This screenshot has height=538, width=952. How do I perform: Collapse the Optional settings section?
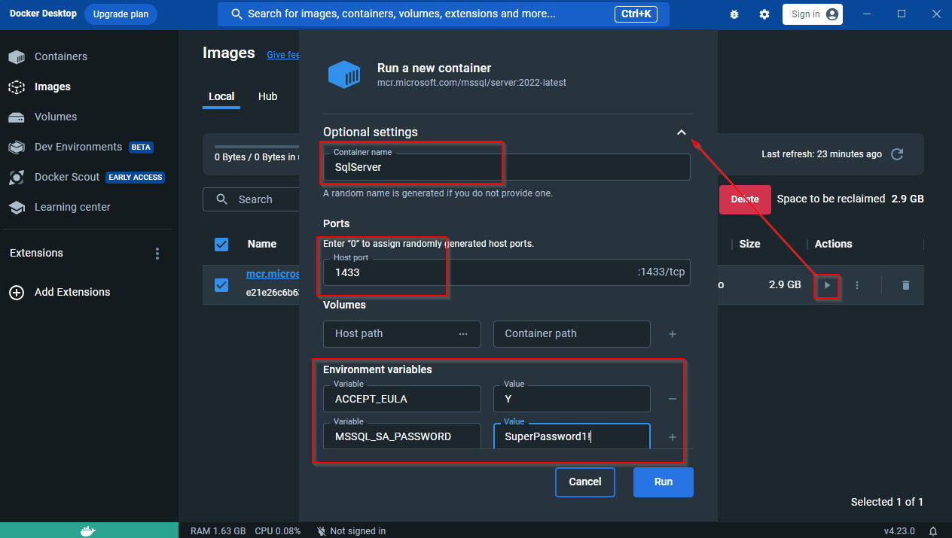(x=682, y=132)
